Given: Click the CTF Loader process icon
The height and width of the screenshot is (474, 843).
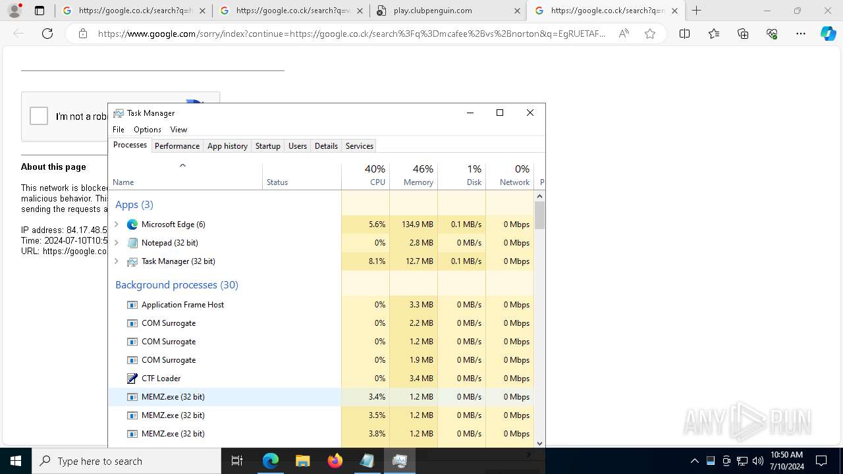Looking at the screenshot, I should click(x=132, y=379).
